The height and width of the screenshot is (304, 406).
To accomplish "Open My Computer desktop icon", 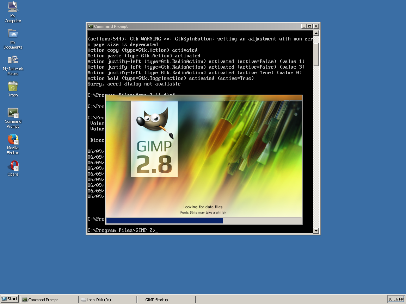I will click(x=13, y=12).
